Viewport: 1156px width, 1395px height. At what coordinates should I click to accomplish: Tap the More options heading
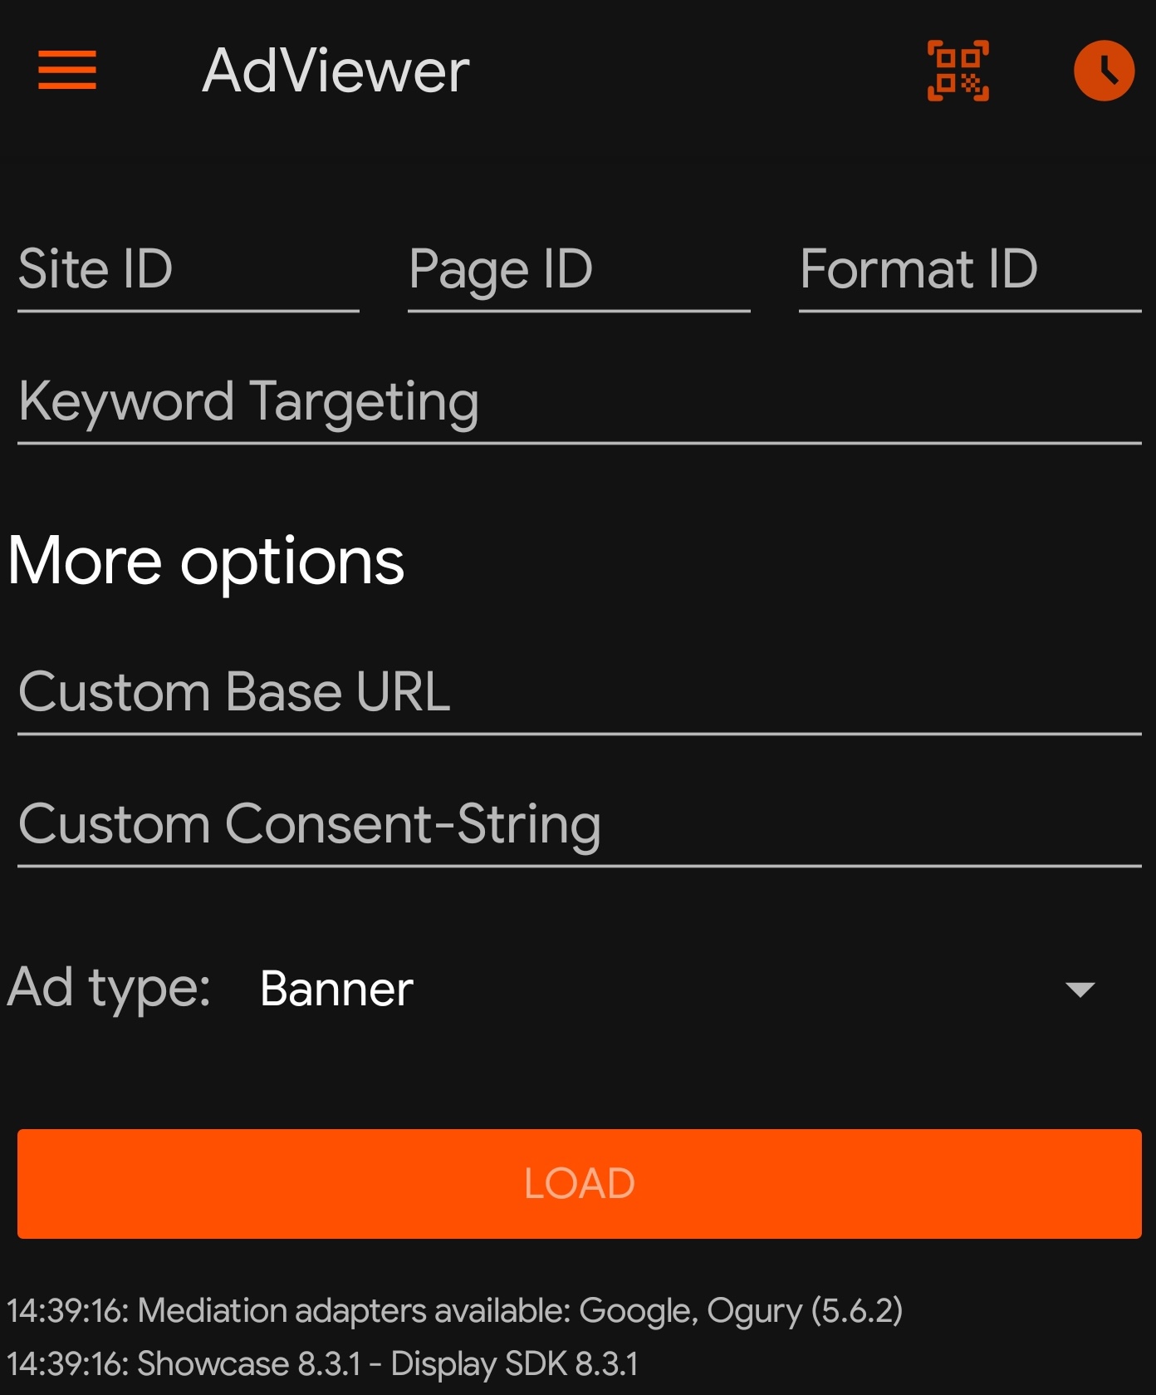point(206,561)
